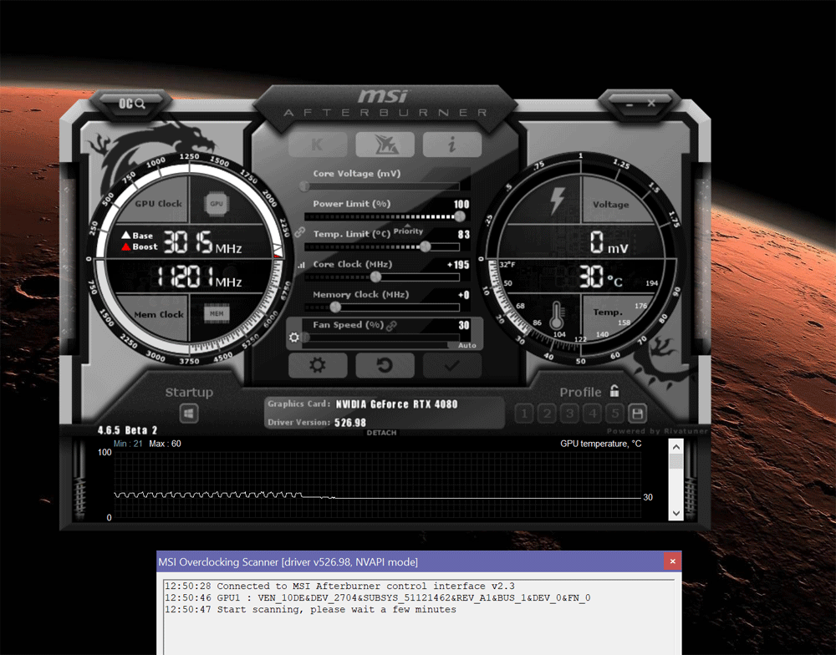Click the monitor graph scroll down arrow
The height and width of the screenshot is (655, 836).
click(x=676, y=513)
